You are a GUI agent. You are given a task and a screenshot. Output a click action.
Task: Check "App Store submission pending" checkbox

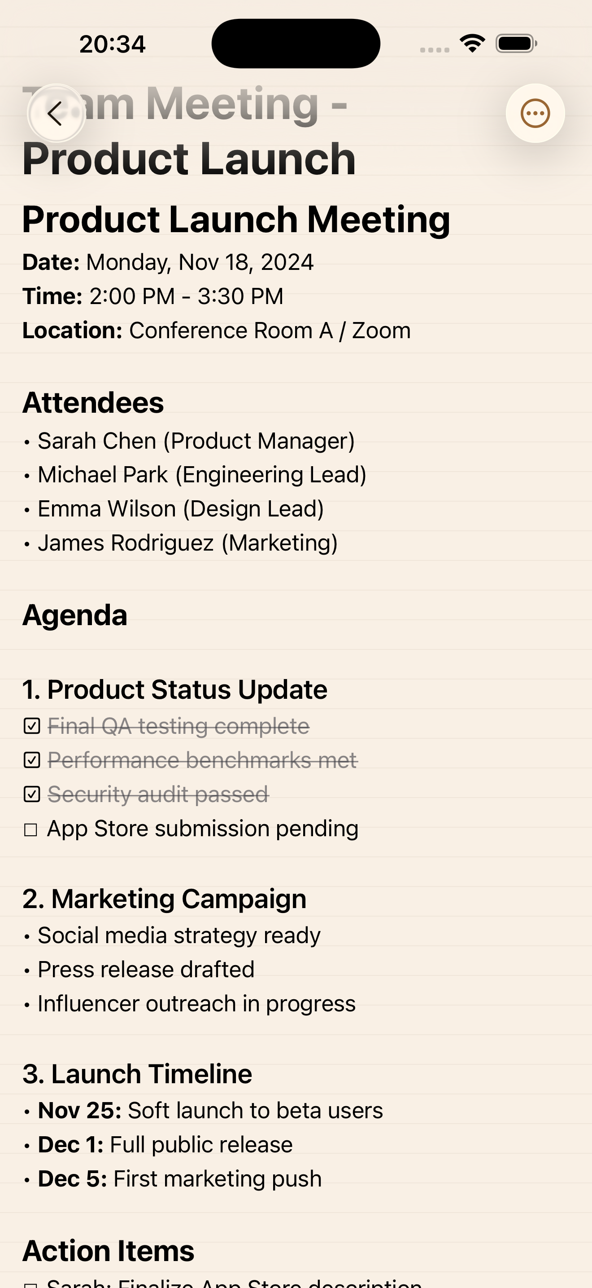point(31,829)
